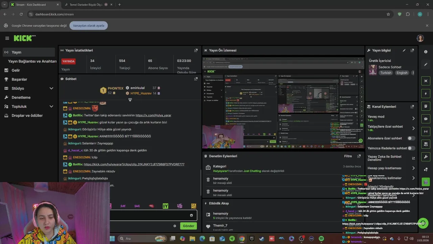This screenshot has height=244, width=433.
Task: Toggle Abonelere özel sohbet switch
Action: 411,138
